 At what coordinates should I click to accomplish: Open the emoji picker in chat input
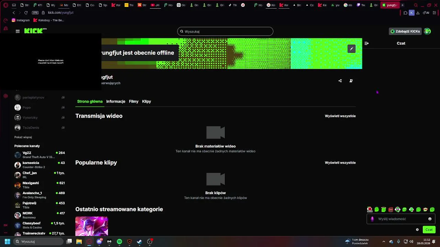coord(430,219)
